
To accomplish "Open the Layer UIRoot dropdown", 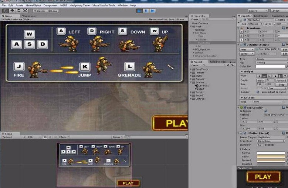I will tap(280, 24).
